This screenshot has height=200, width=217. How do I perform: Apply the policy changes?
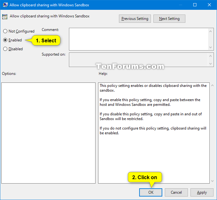click(202, 192)
